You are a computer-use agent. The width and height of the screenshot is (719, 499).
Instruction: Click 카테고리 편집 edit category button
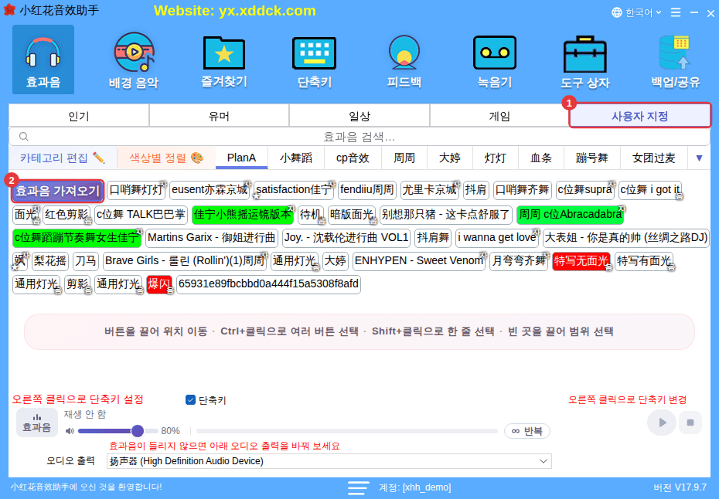pyautogui.click(x=63, y=158)
